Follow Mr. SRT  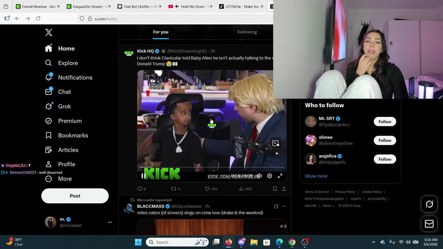tap(385, 122)
